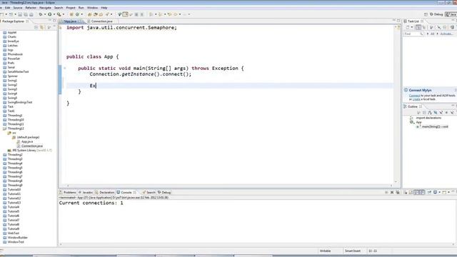Click the Writable status bar entry
Viewport: 457px width, 257px height.
(326, 251)
